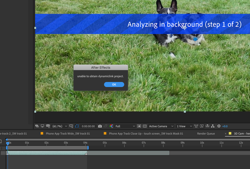Open the show channel and color management icon
The height and width of the screenshot is (169, 250).
111,126
